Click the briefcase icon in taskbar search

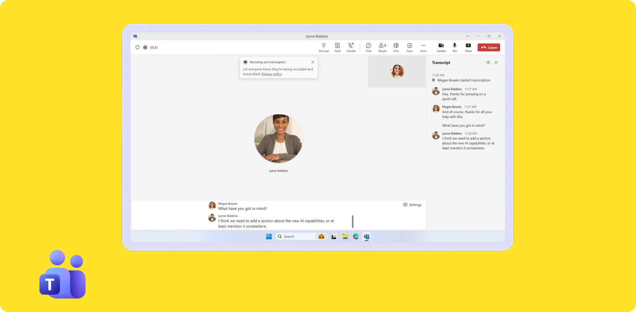click(321, 237)
